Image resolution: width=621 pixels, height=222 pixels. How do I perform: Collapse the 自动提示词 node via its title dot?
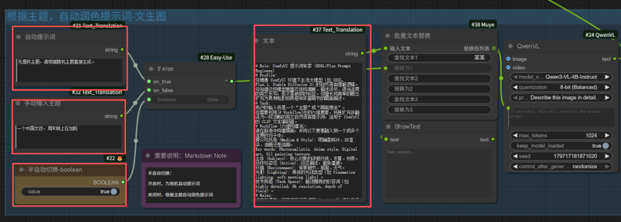pos(18,37)
